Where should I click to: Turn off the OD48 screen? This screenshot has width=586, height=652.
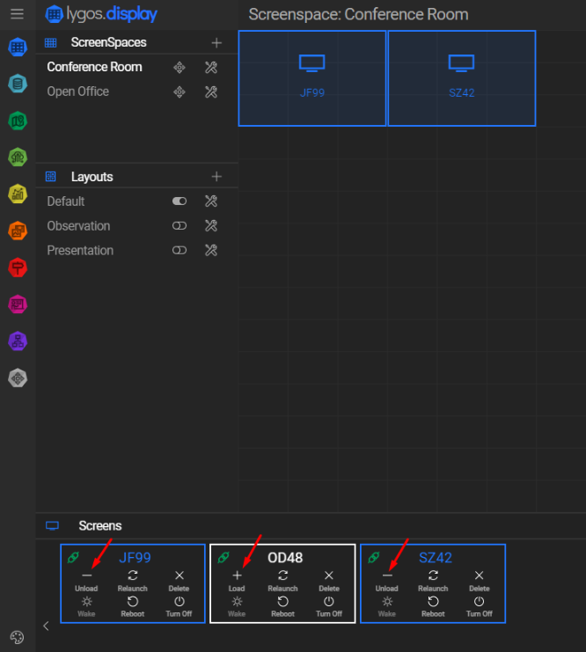coord(329,606)
